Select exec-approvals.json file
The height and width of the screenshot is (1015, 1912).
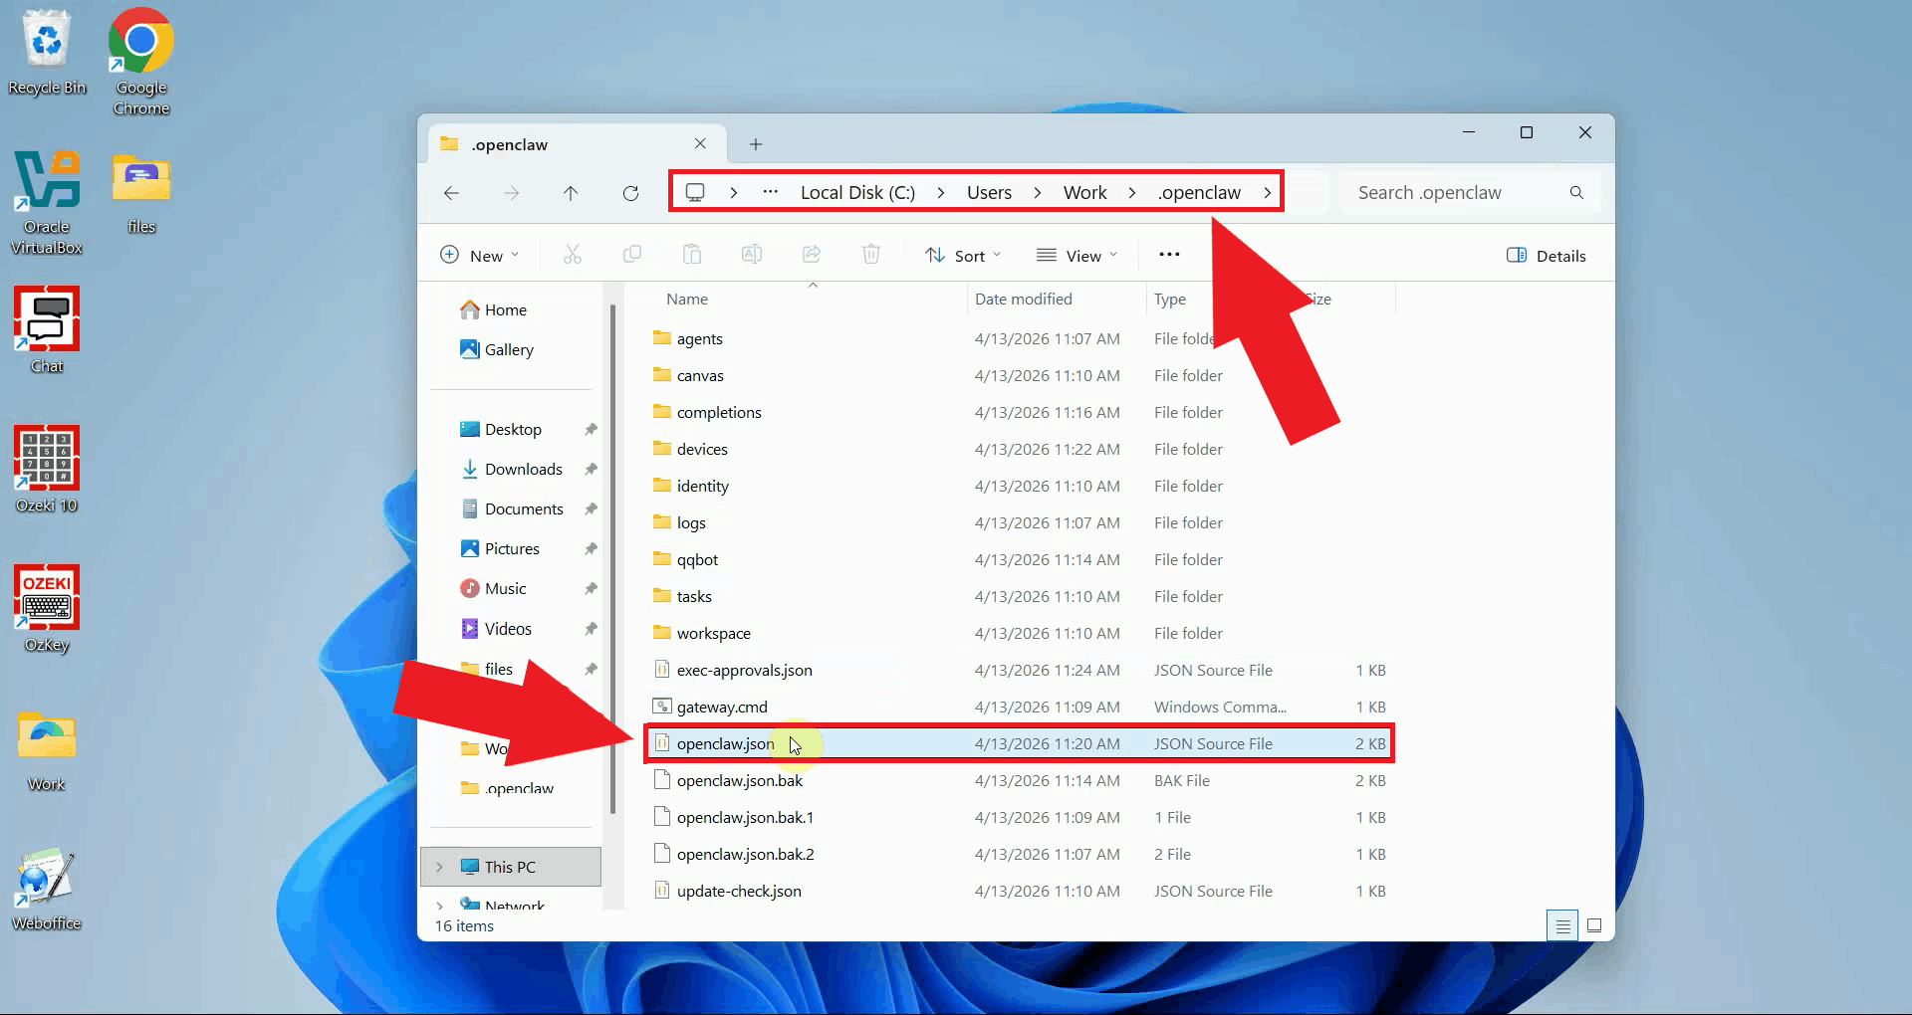1020,671
